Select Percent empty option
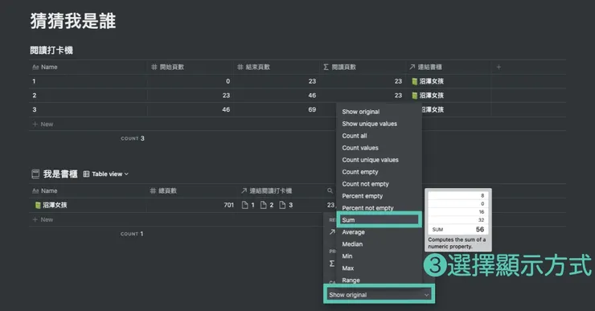Viewport: 595px width, 311px height. (x=362, y=196)
